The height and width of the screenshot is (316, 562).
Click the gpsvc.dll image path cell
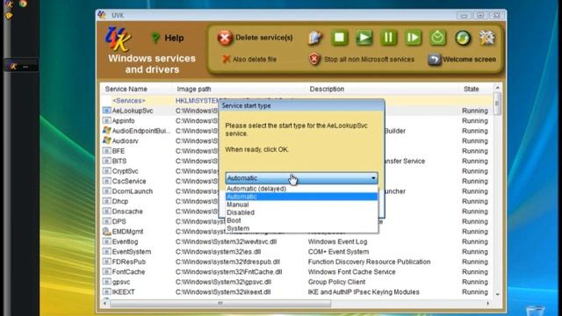coord(223,282)
